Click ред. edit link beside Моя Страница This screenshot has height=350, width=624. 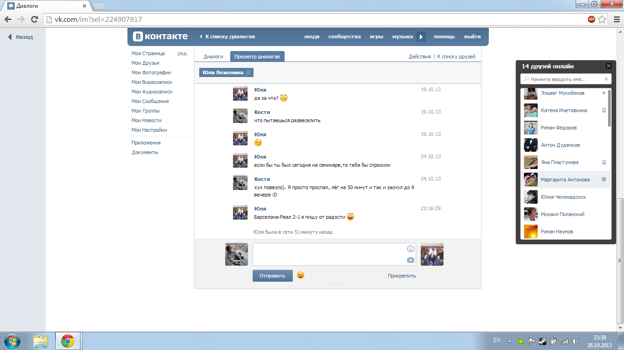pyautogui.click(x=183, y=53)
